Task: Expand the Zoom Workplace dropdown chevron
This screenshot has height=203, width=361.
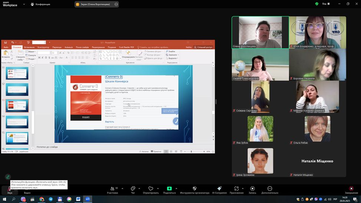Action: tap(24, 4)
